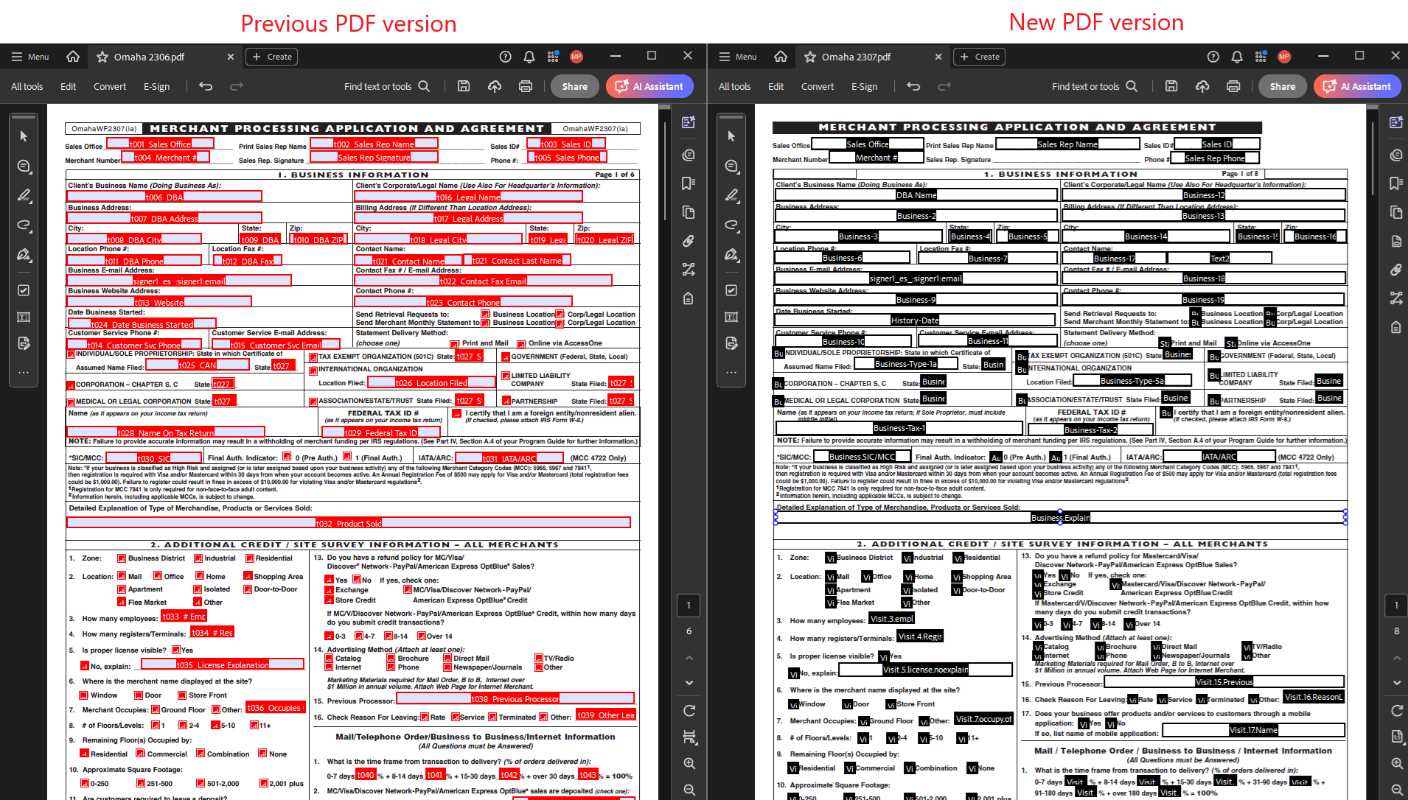Open the Menu in the right Omaha 2307 window

pyautogui.click(x=738, y=57)
